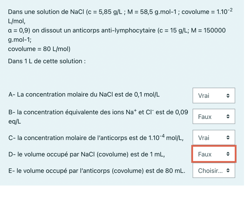
Task: Click the "covolume = 80 L/mol)" text line
Action: 39,49
